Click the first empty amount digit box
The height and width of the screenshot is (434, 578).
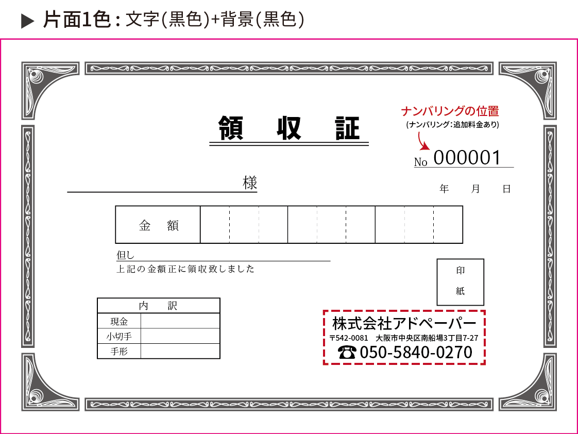(215, 225)
